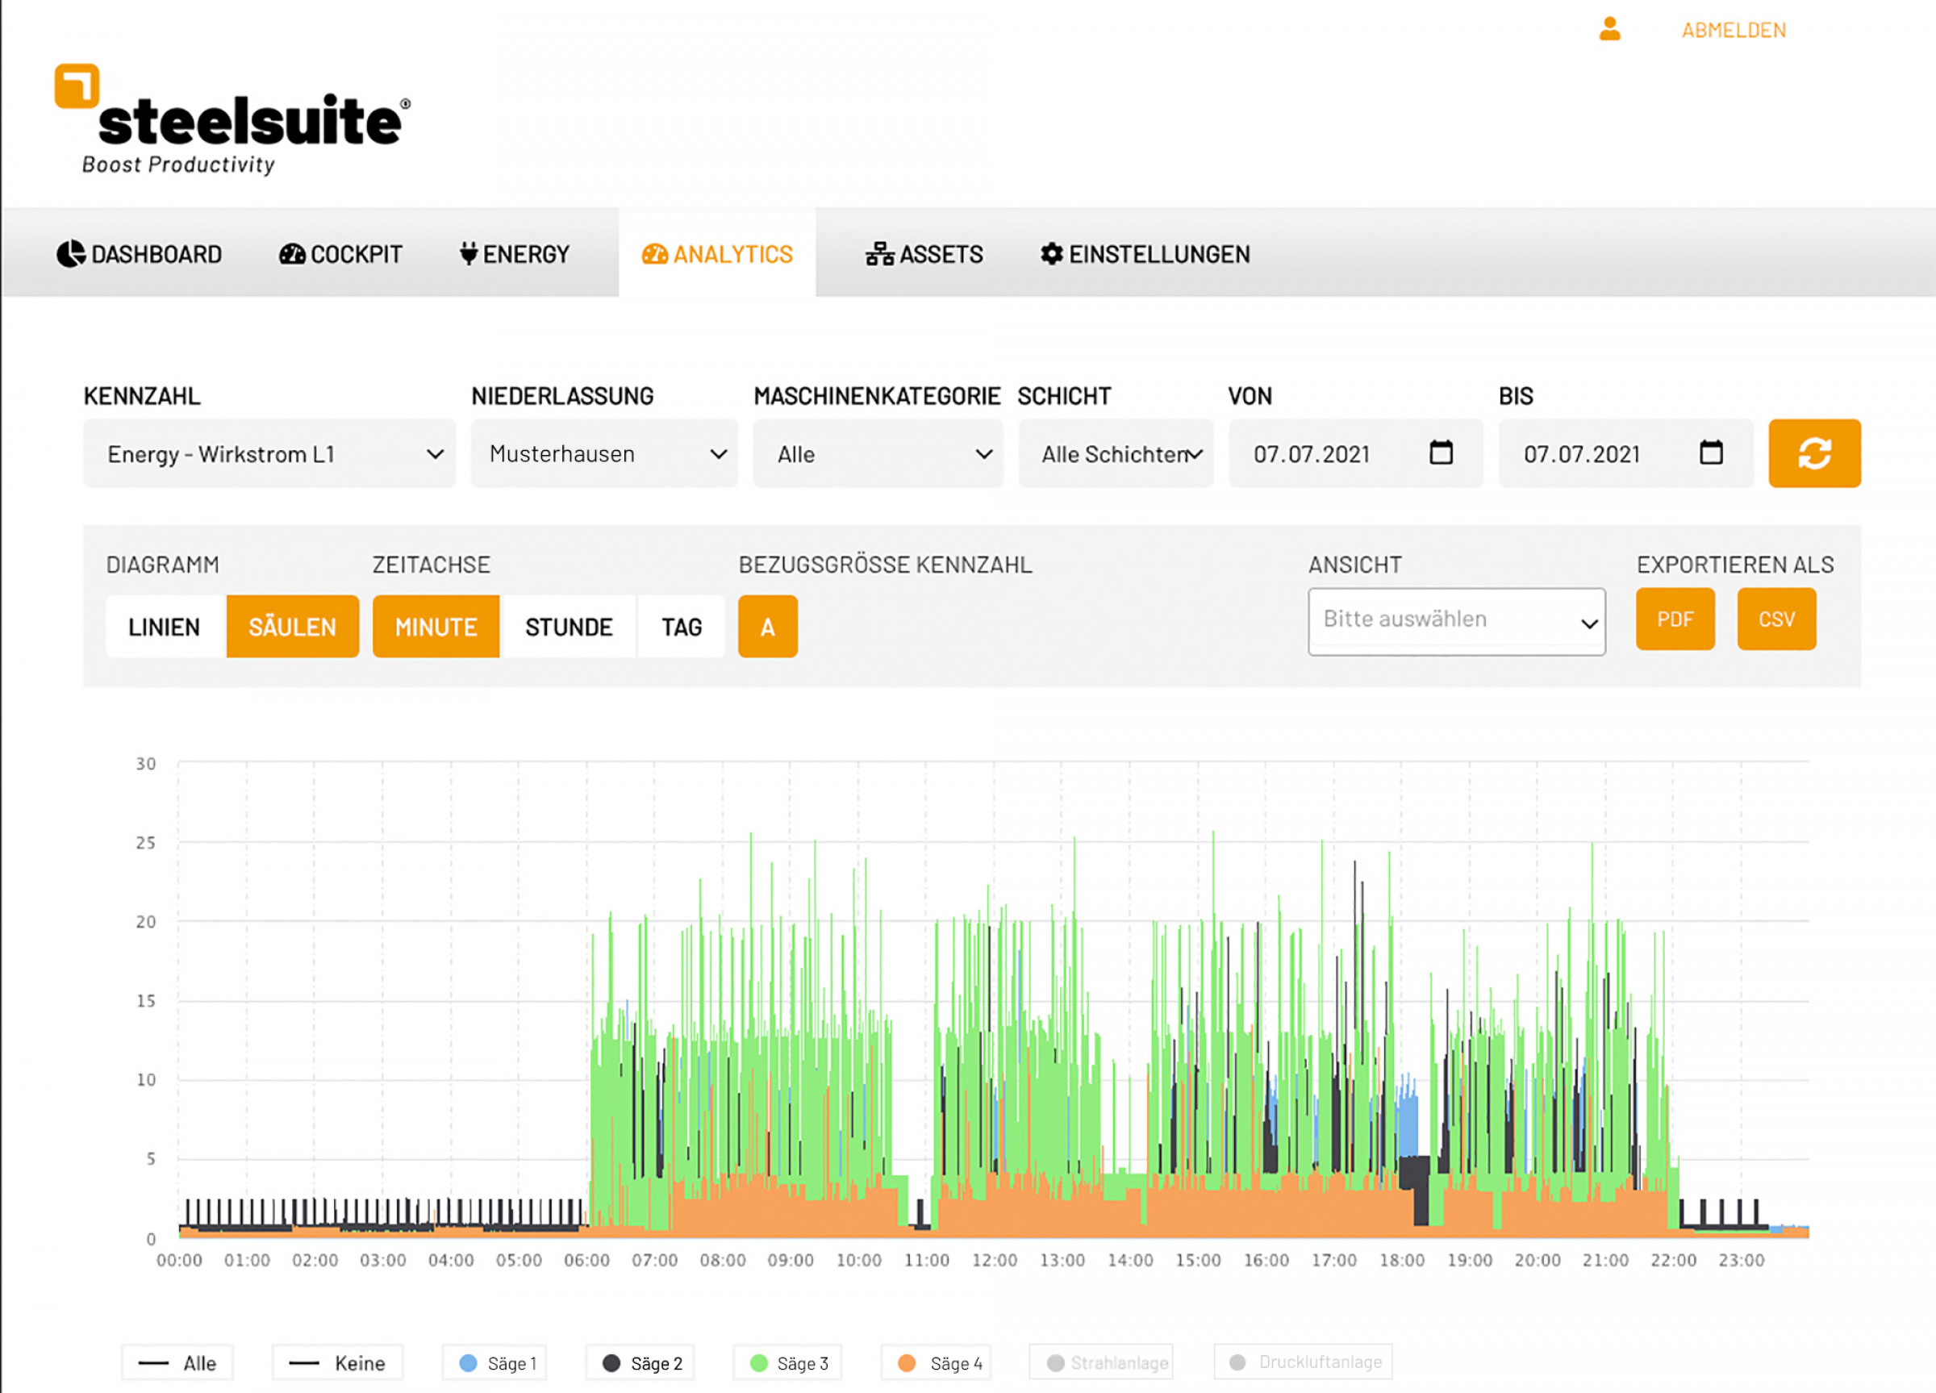Click the Abmelden link
This screenshot has height=1393, width=1936.
1734,31
